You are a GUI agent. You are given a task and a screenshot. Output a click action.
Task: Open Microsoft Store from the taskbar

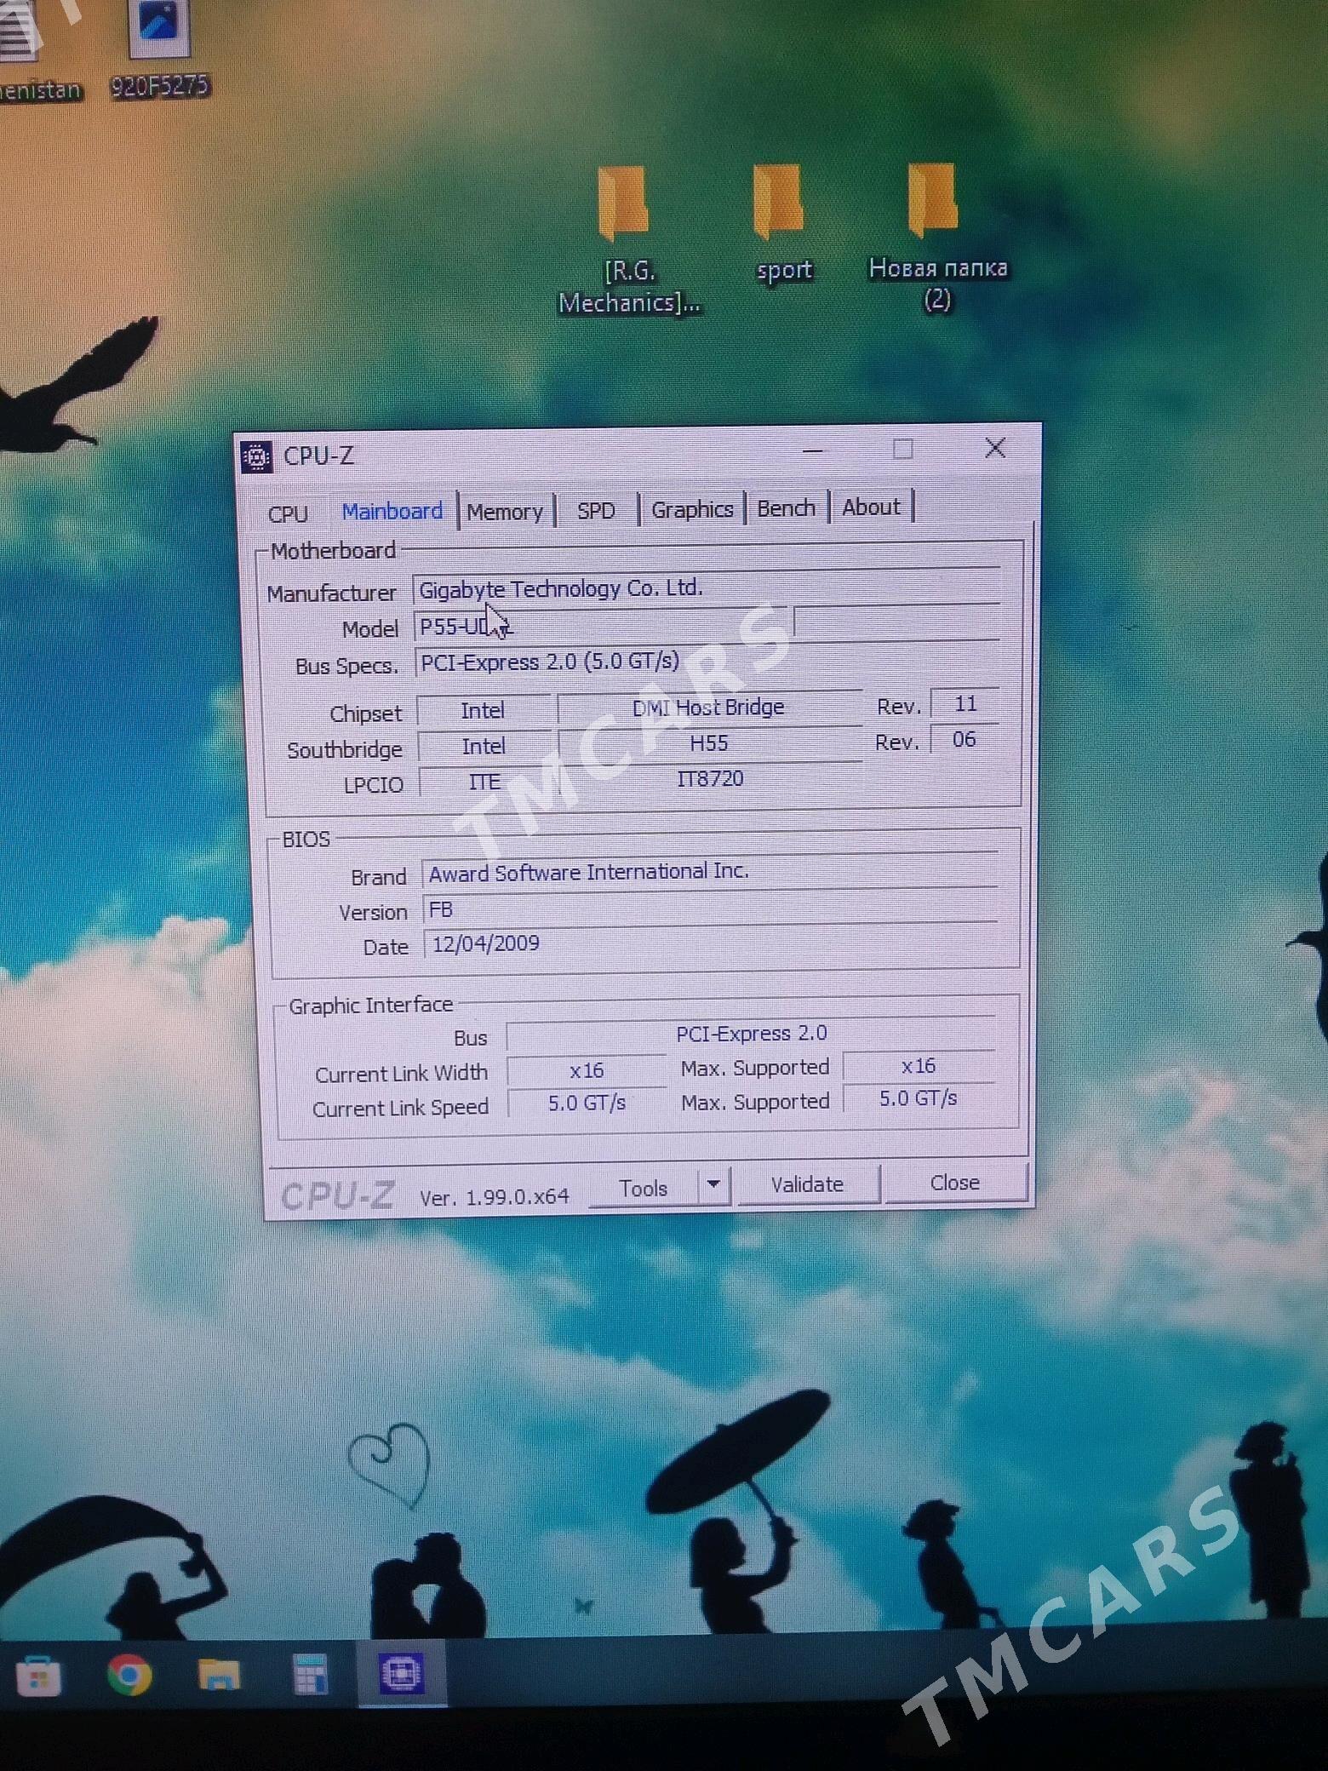(38, 1676)
